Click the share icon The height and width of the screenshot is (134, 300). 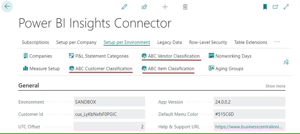[x=145, y=7]
